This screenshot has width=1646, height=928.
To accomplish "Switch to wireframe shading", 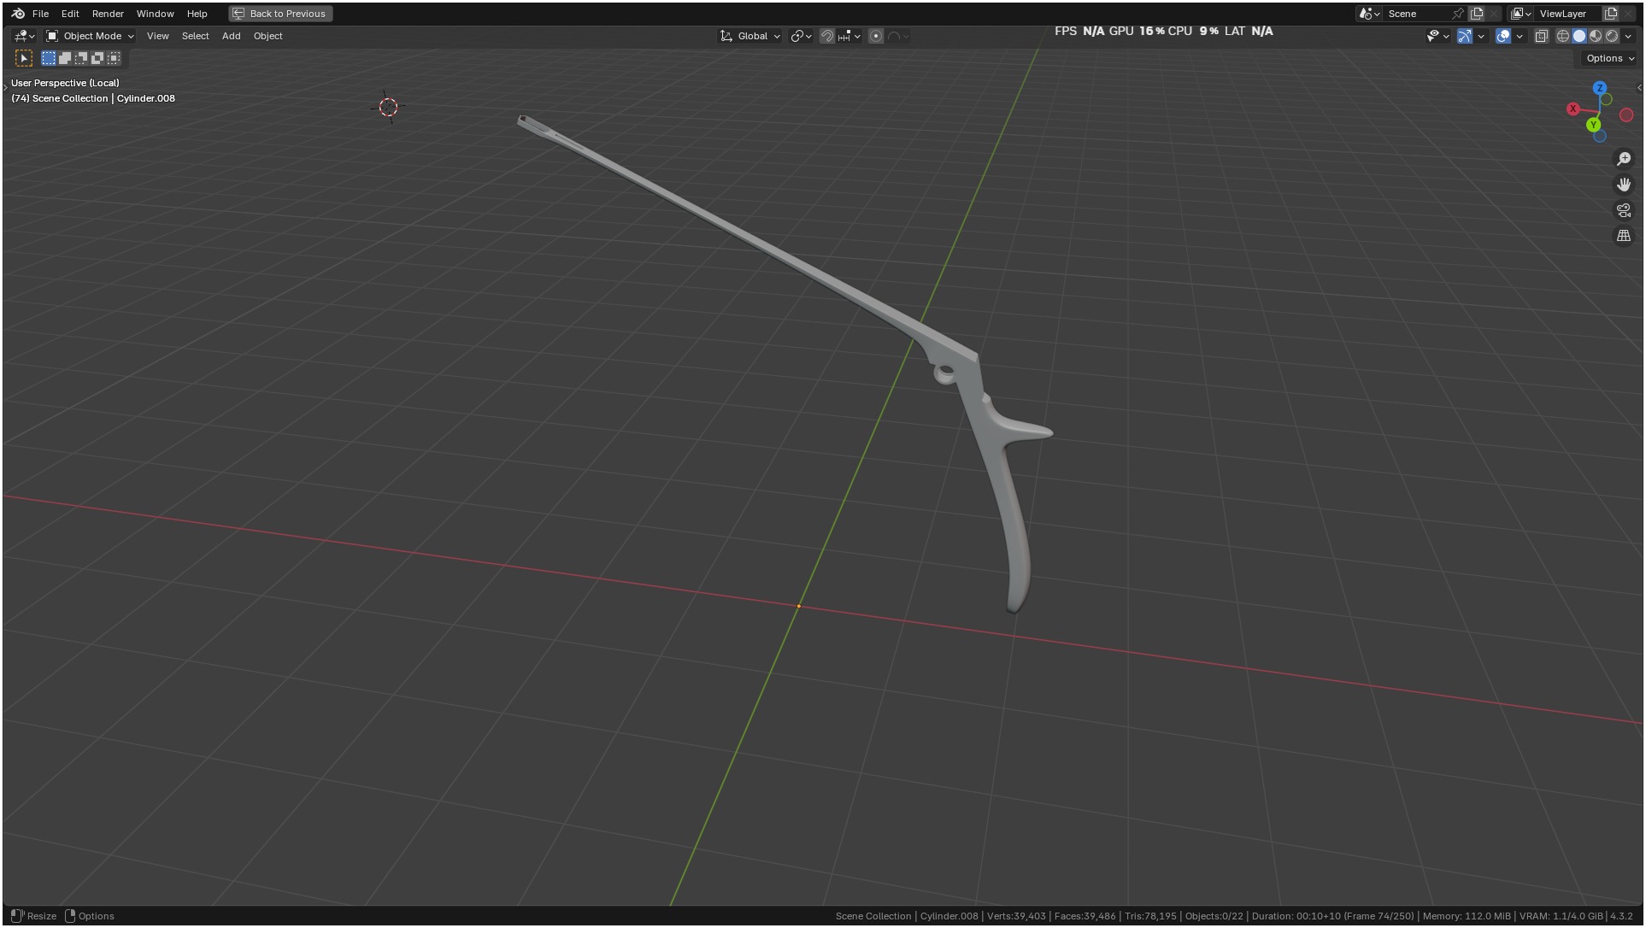I will 1563,36.
